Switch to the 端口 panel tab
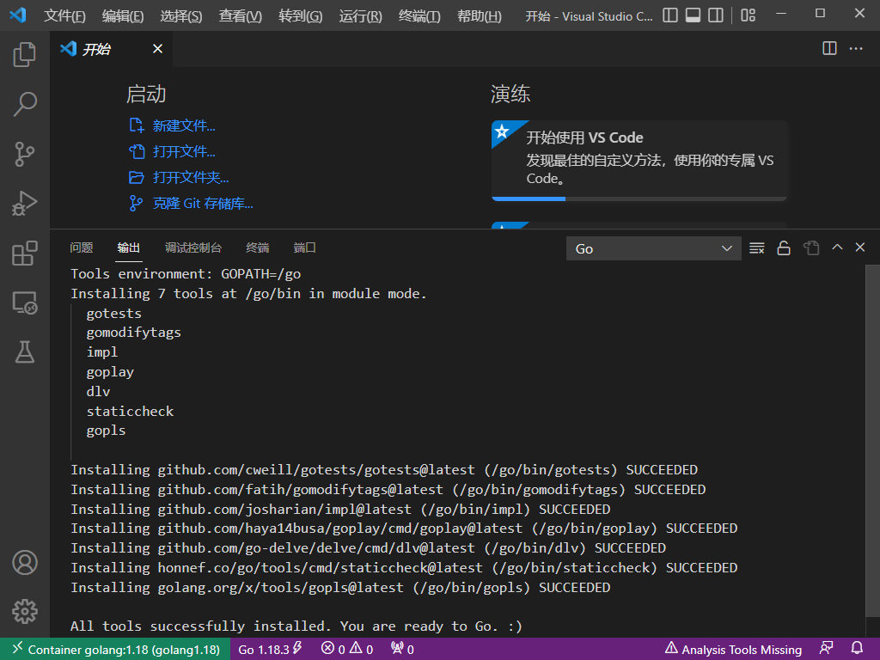880x660 pixels. click(x=305, y=247)
